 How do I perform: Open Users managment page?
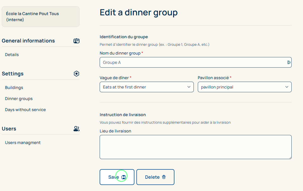tap(23, 142)
